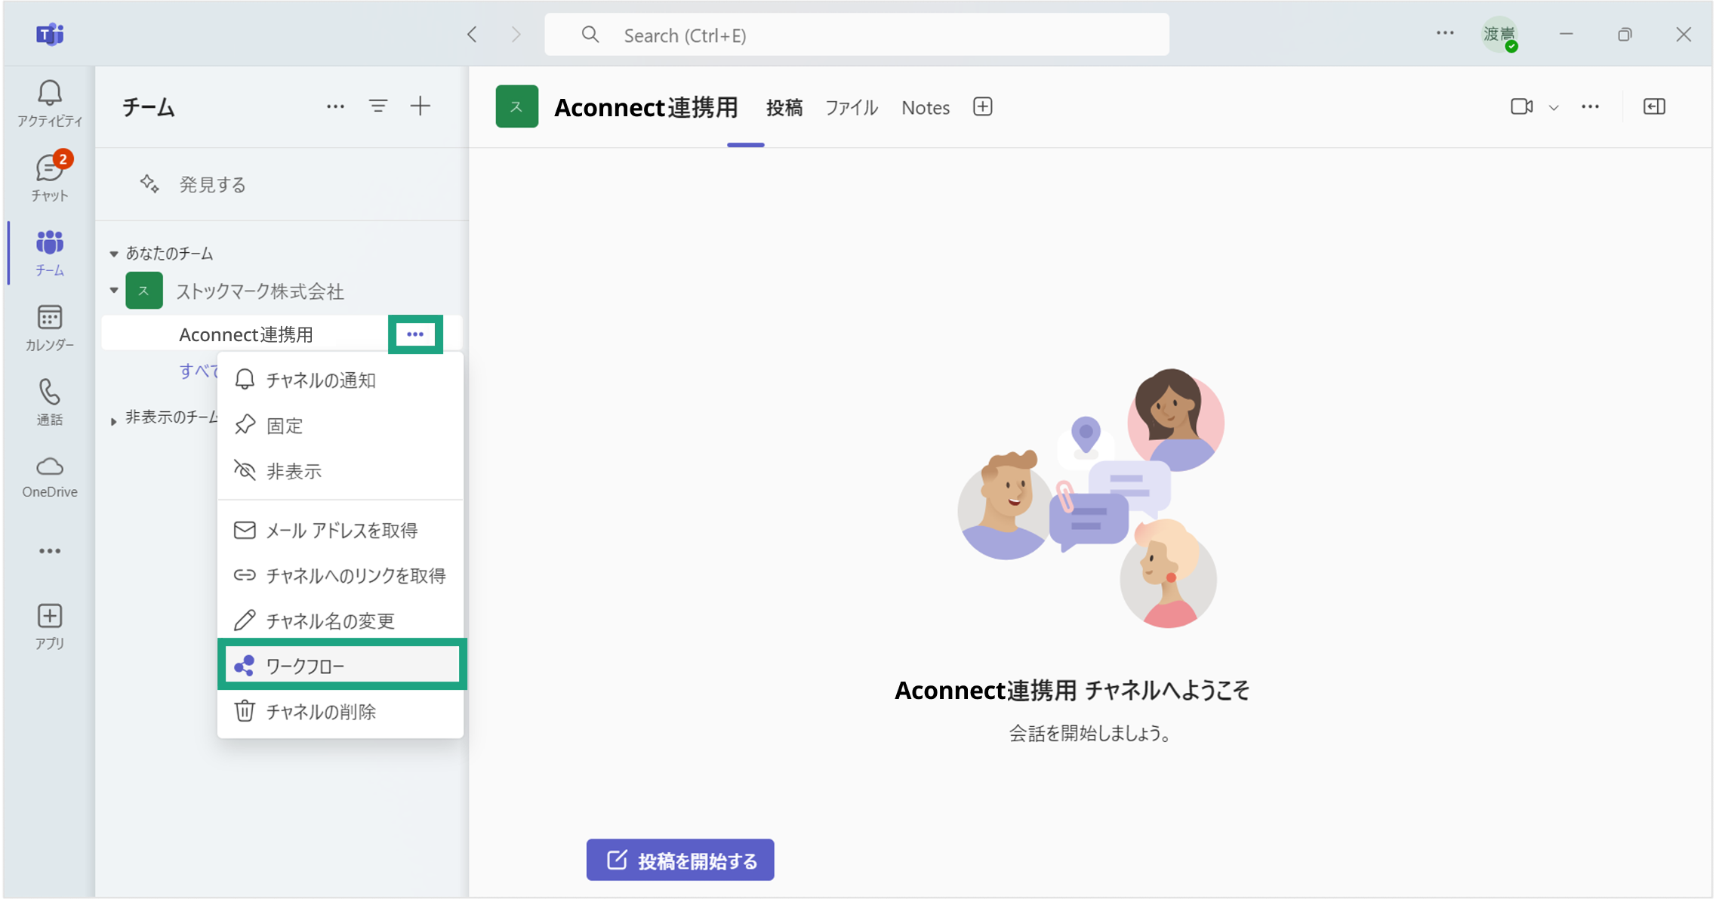This screenshot has height=899, width=1716.
Task: Open the Calendar (カレンダー) app
Action: click(50, 328)
